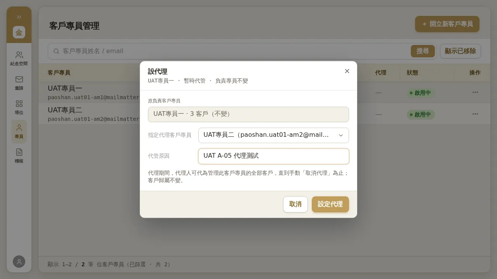Toggle 顯示已移除 button

tap(461, 51)
